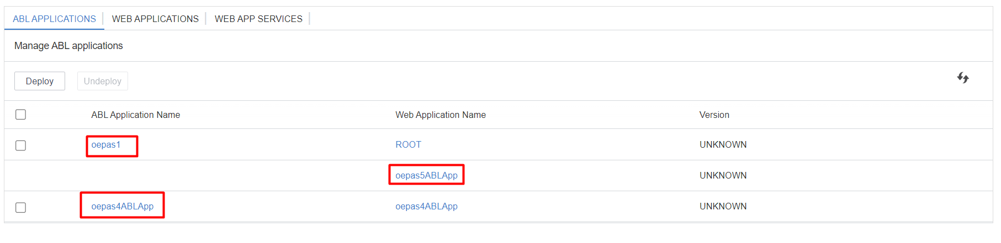Open the oepas1 ABL application link
The width and height of the screenshot is (1001, 243).
click(x=106, y=145)
